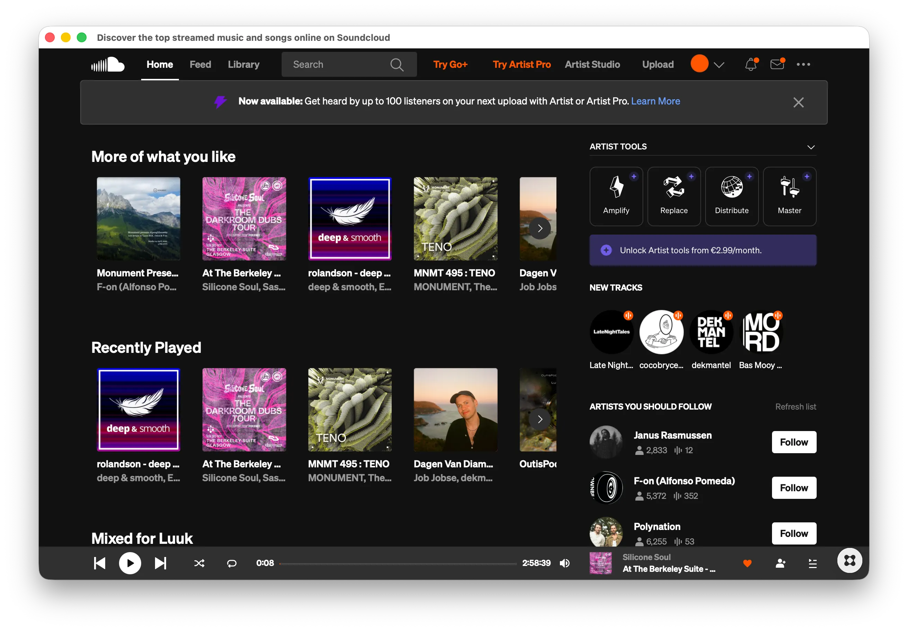The width and height of the screenshot is (908, 631).
Task: Show more Recently Played items
Action: (x=540, y=419)
